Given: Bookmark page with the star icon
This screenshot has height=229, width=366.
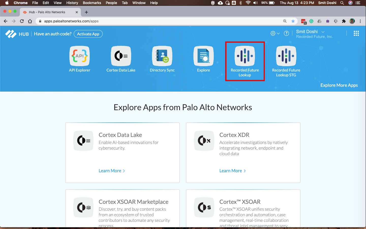Looking at the screenshot, I should (x=293, y=21).
